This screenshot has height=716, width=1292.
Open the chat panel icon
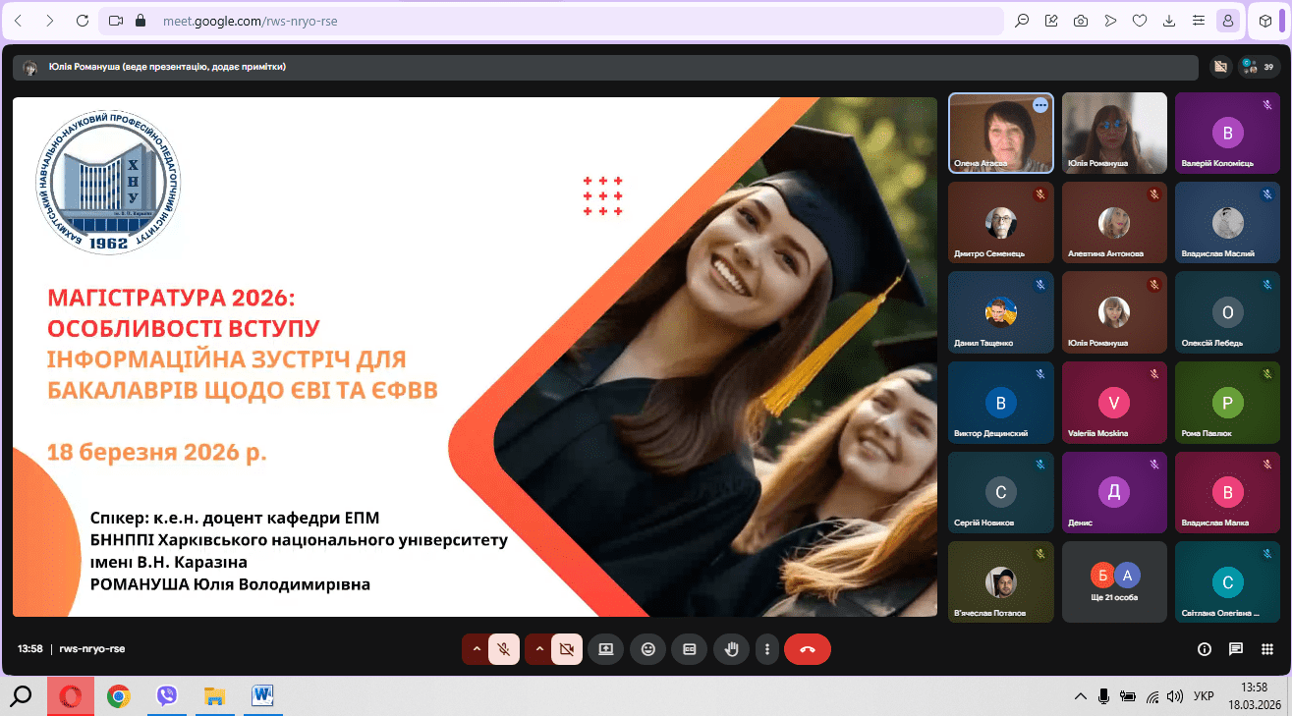1236,649
